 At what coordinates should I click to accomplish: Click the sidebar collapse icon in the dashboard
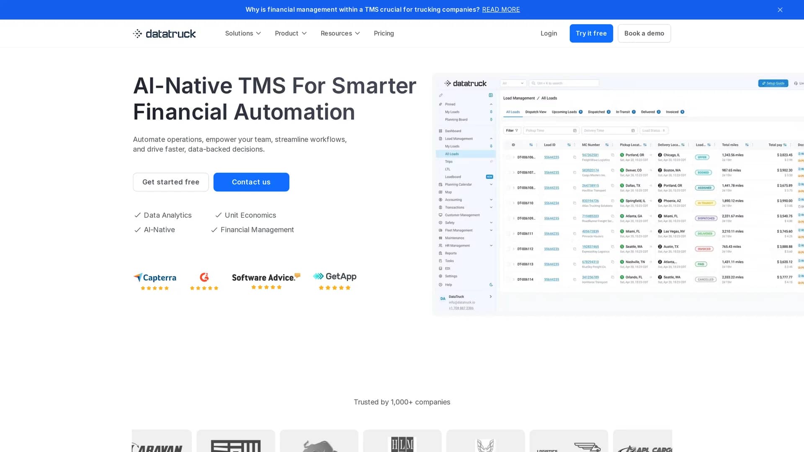pos(491,95)
